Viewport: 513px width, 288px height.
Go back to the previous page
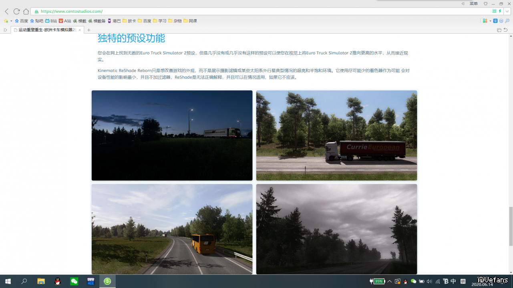coord(6,12)
